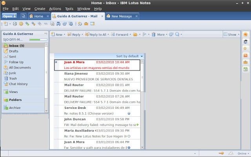Open the Iliana Jimenez message

click(97, 76)
